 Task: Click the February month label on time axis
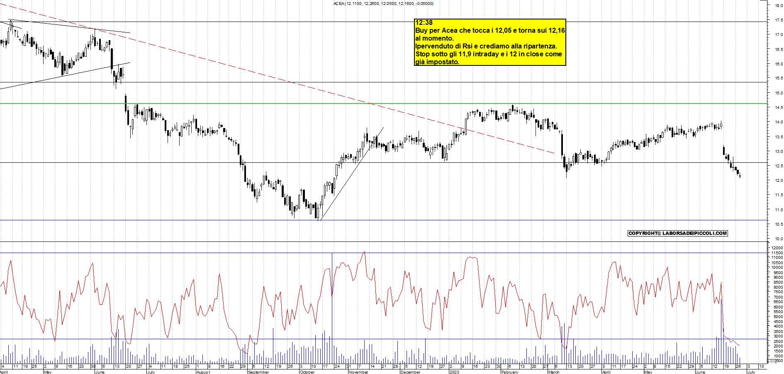pyautogui.click(x=509, y=372)
